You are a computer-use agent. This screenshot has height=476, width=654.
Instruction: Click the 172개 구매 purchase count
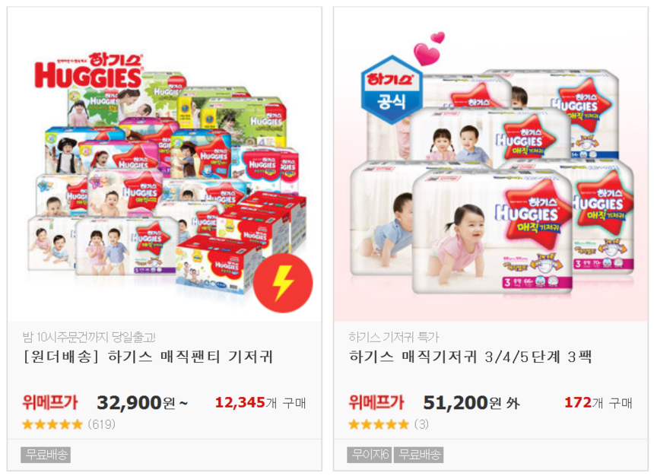(598, 403)
